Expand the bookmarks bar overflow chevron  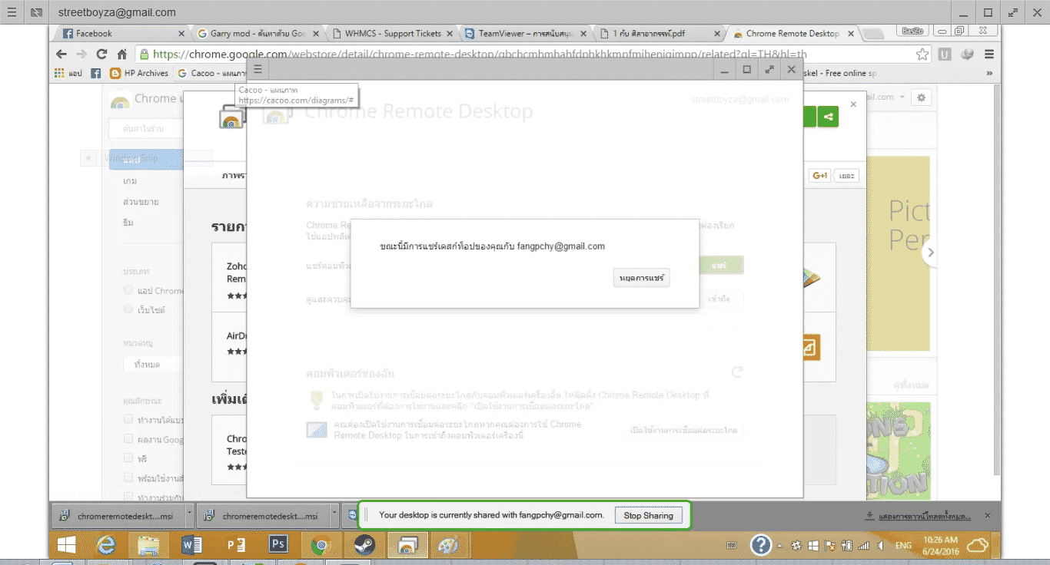click(x=989, y=74)
